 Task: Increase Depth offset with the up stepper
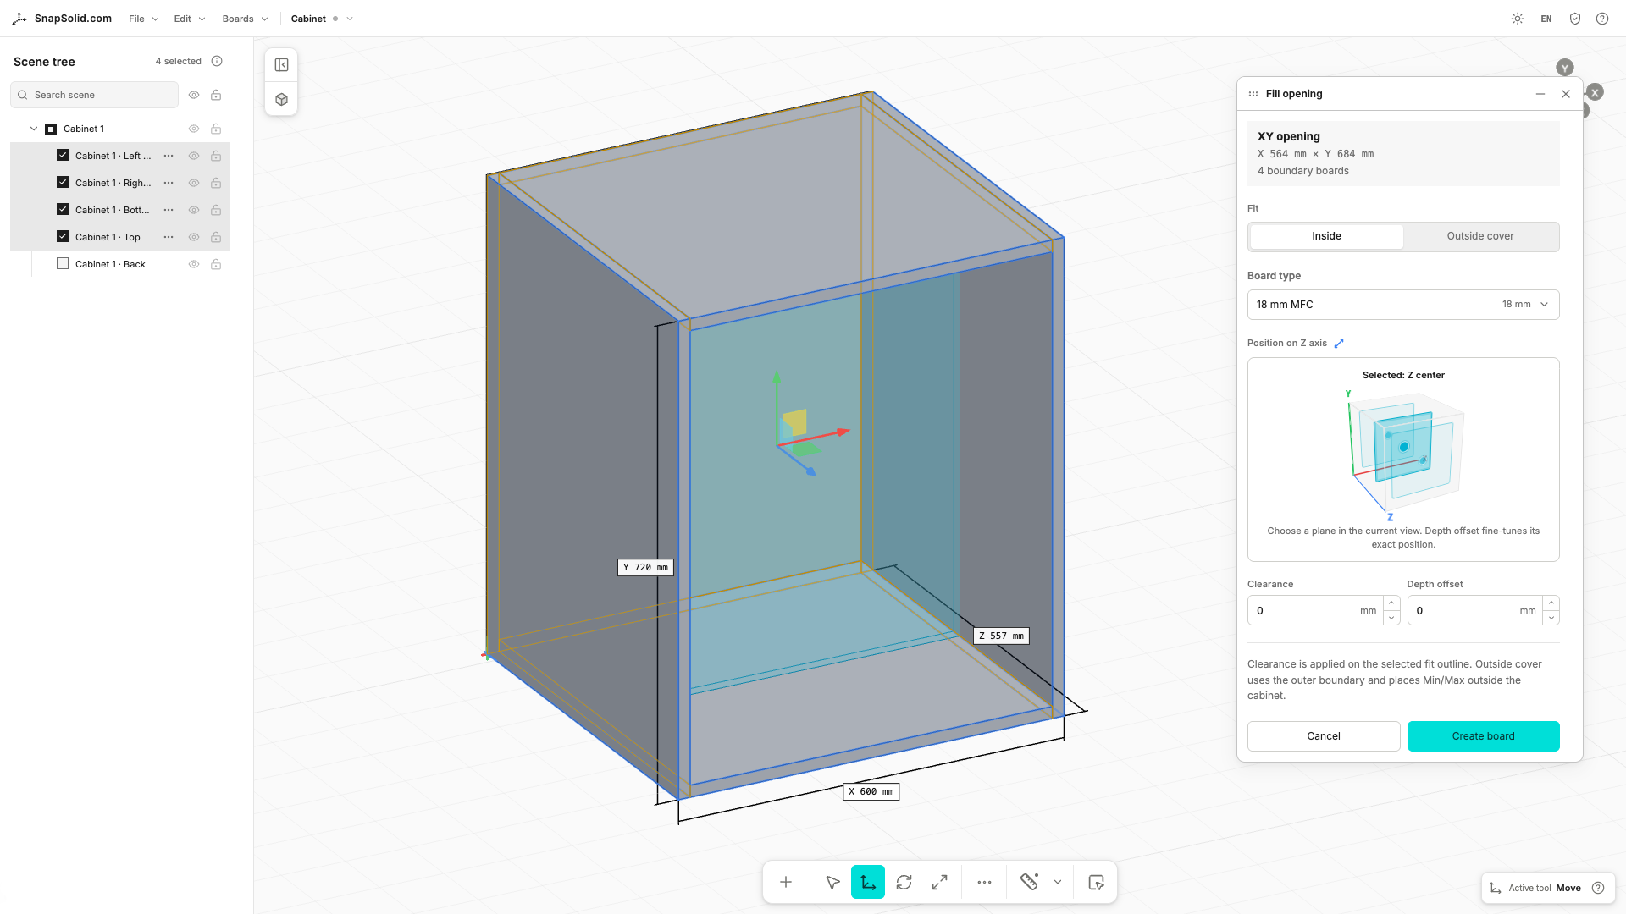pyautogui.click(x=1551, y=603)
